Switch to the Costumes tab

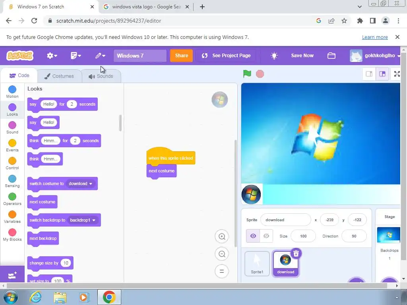click(x=59, y=76)
